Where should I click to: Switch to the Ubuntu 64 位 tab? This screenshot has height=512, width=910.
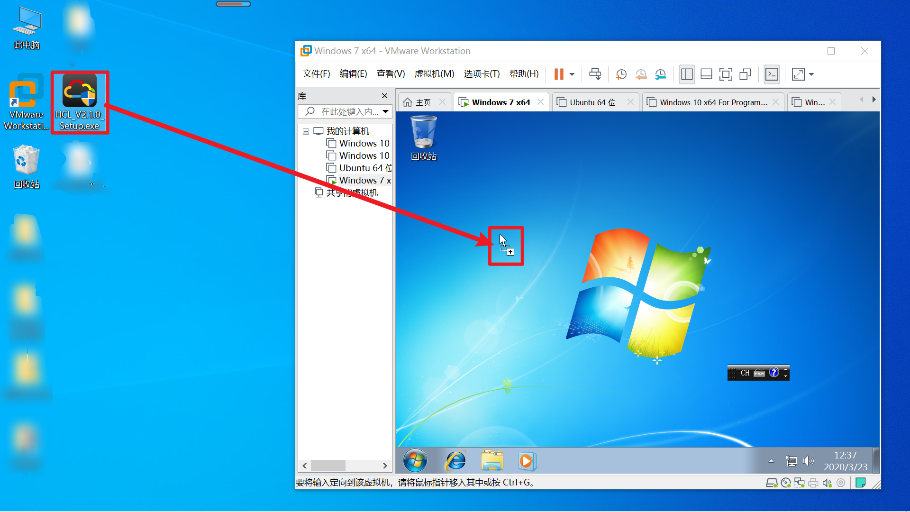point(592,102)
